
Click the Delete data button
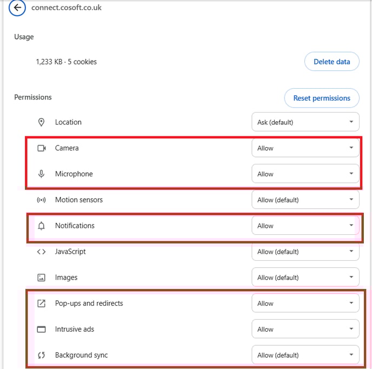tap(331, 62)
